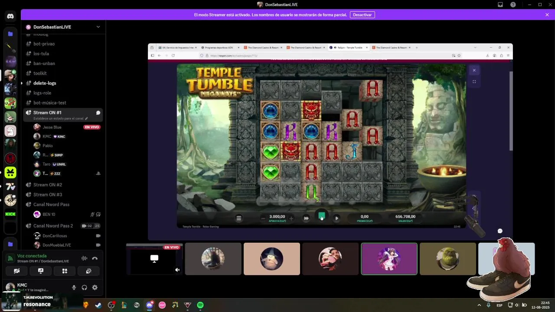Dismiss the streamer mode banner with X
This screenshot has height=312, width=555.
[x=547, y=15]
